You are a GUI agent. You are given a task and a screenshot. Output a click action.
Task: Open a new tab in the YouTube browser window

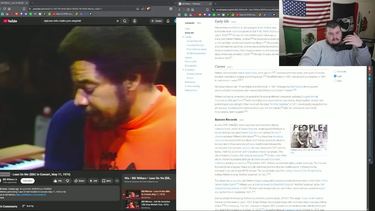(32, 3)
